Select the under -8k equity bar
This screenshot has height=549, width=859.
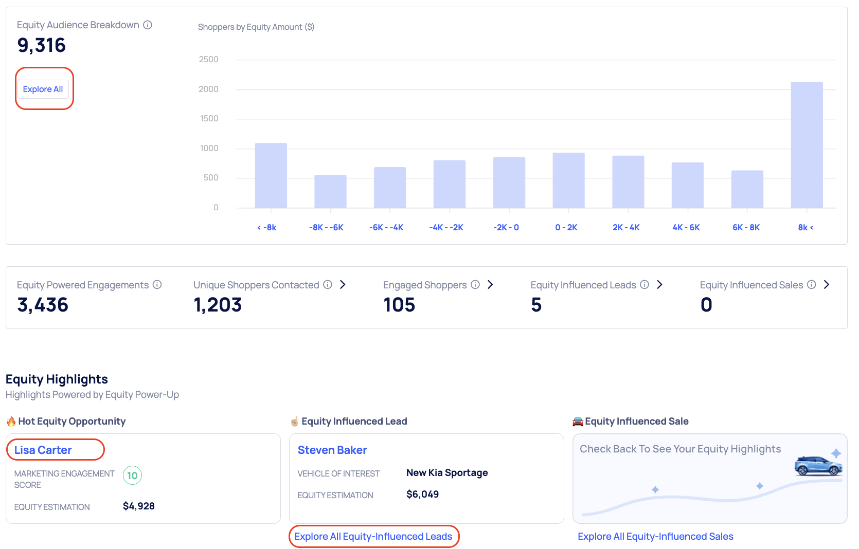click(x=271, y=176)
